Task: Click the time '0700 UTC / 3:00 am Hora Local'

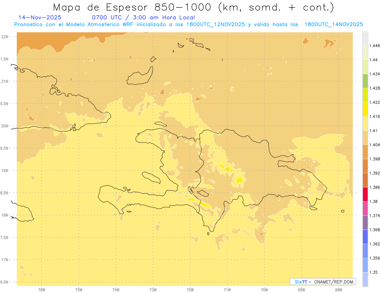Action: pyautogui.click(x=143, y=17)
